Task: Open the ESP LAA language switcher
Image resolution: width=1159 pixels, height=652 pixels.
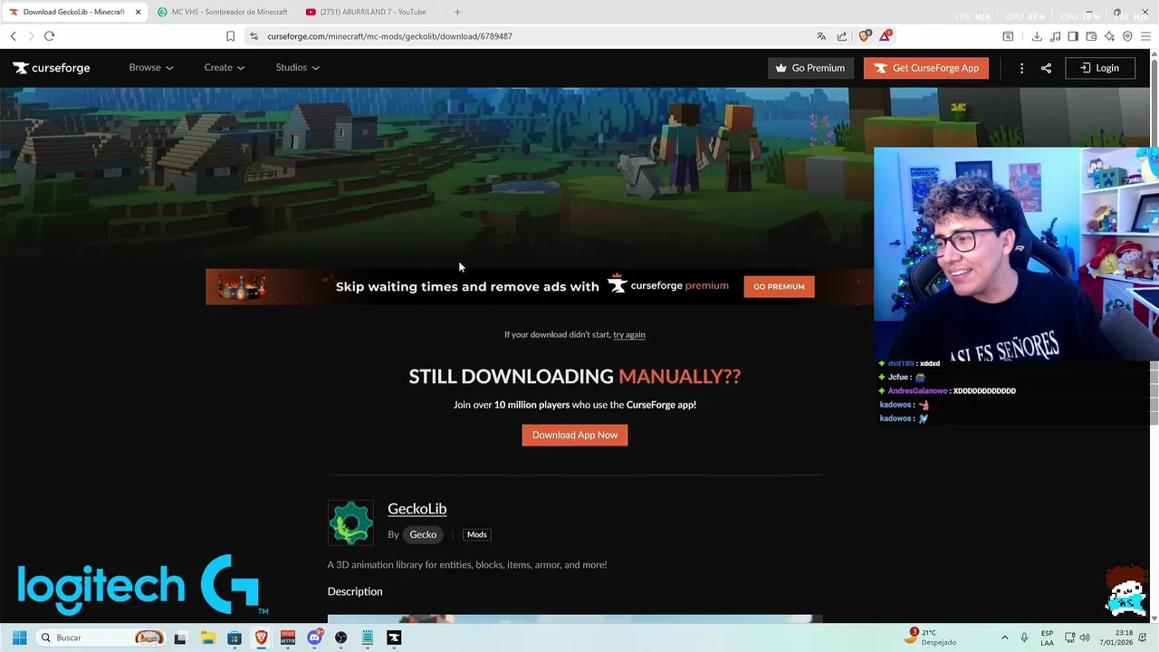Action: 1047,638
